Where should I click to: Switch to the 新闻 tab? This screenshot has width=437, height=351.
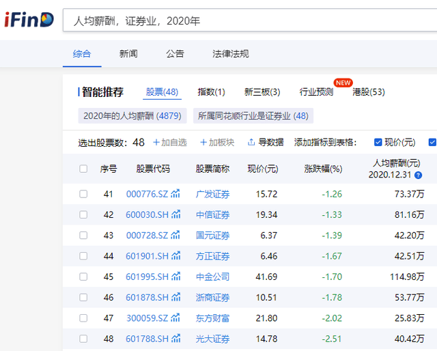(128, 53)
